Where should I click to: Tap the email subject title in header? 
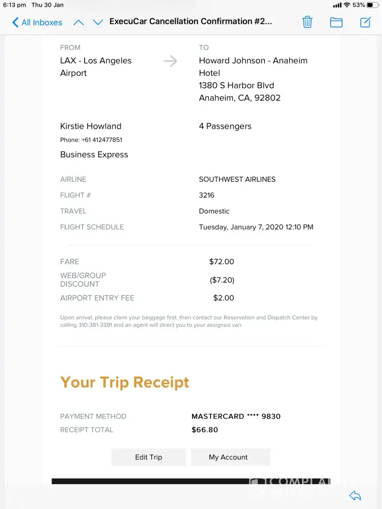point(190,22)
